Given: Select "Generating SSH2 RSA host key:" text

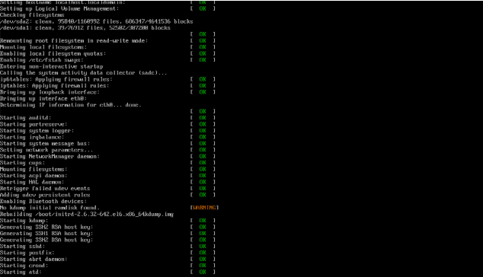Looking at the screenshot, I should [46, 227].
